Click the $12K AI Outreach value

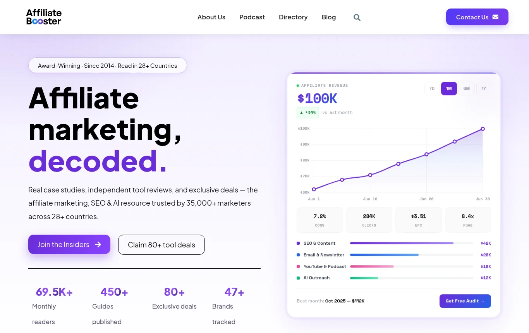pos(486,278)
